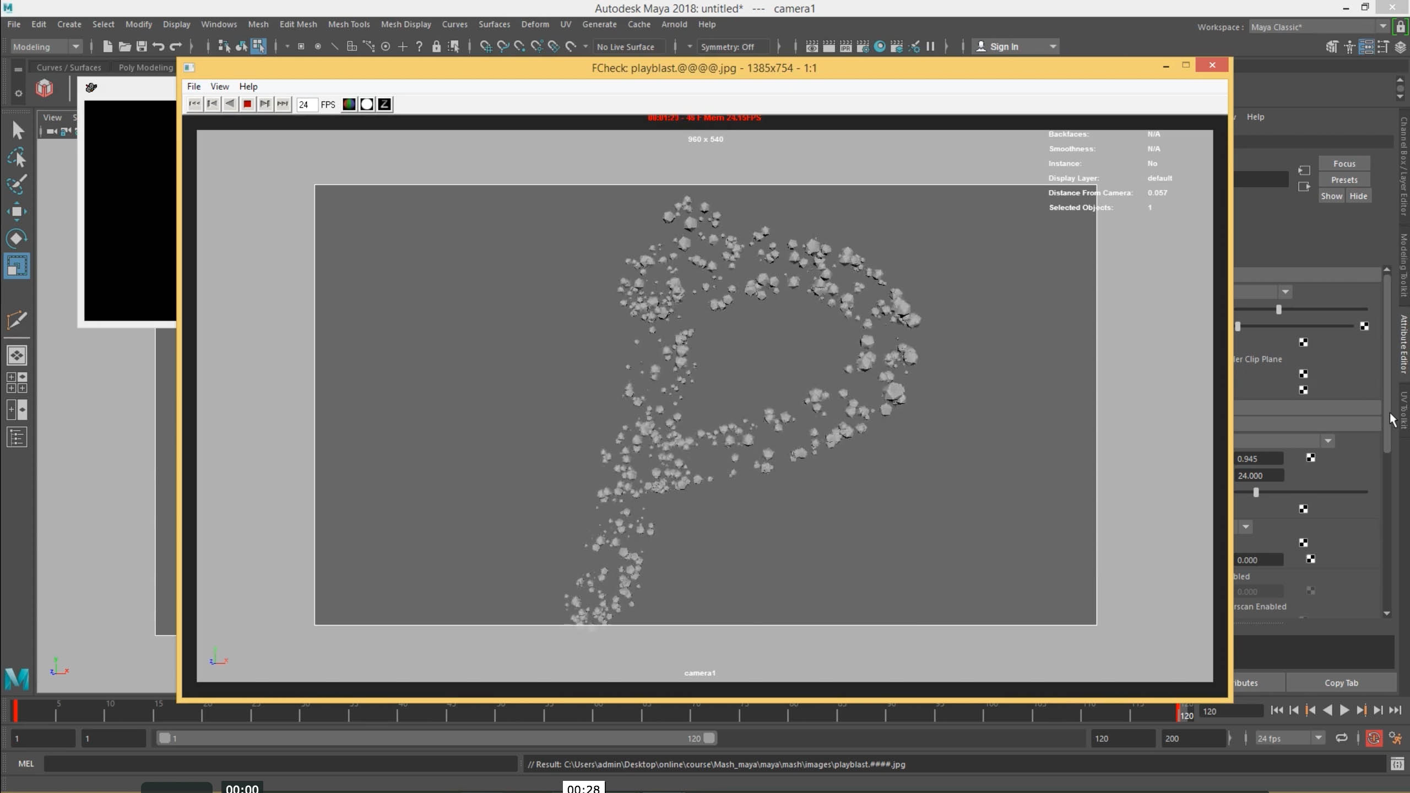Click the Presets button
The image size is (1410, 793).
(x=1344, y=180)
